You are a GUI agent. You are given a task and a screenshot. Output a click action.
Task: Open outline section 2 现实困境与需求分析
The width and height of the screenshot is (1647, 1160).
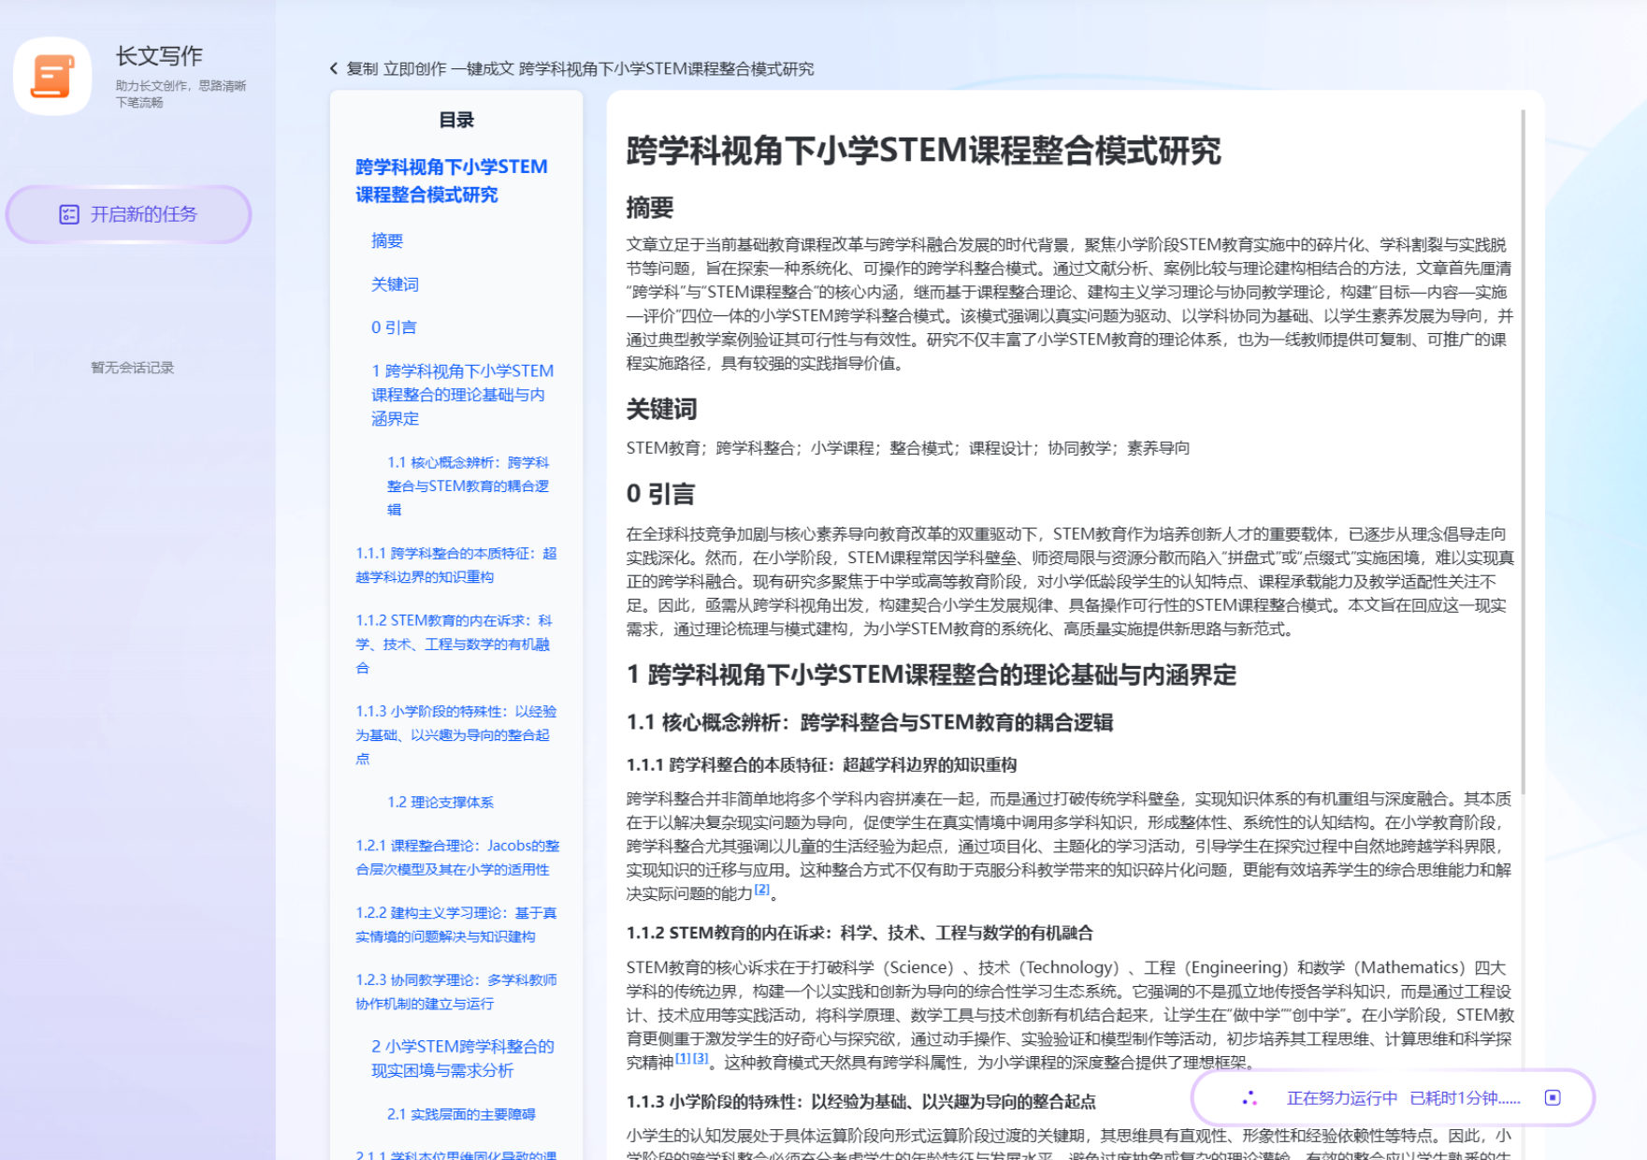[463, 1058]
